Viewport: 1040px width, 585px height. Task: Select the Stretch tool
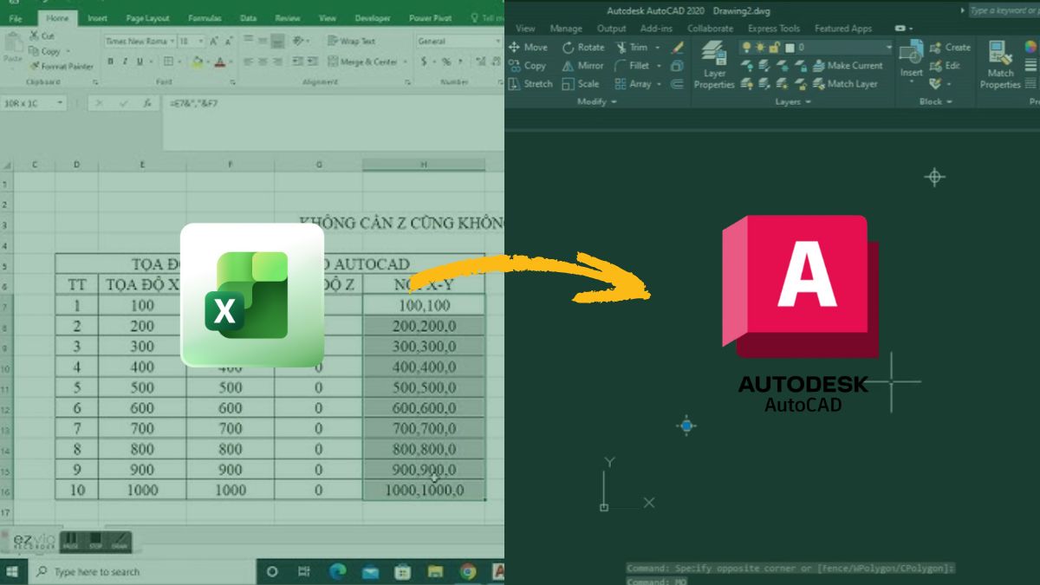(x=533, y=83)
